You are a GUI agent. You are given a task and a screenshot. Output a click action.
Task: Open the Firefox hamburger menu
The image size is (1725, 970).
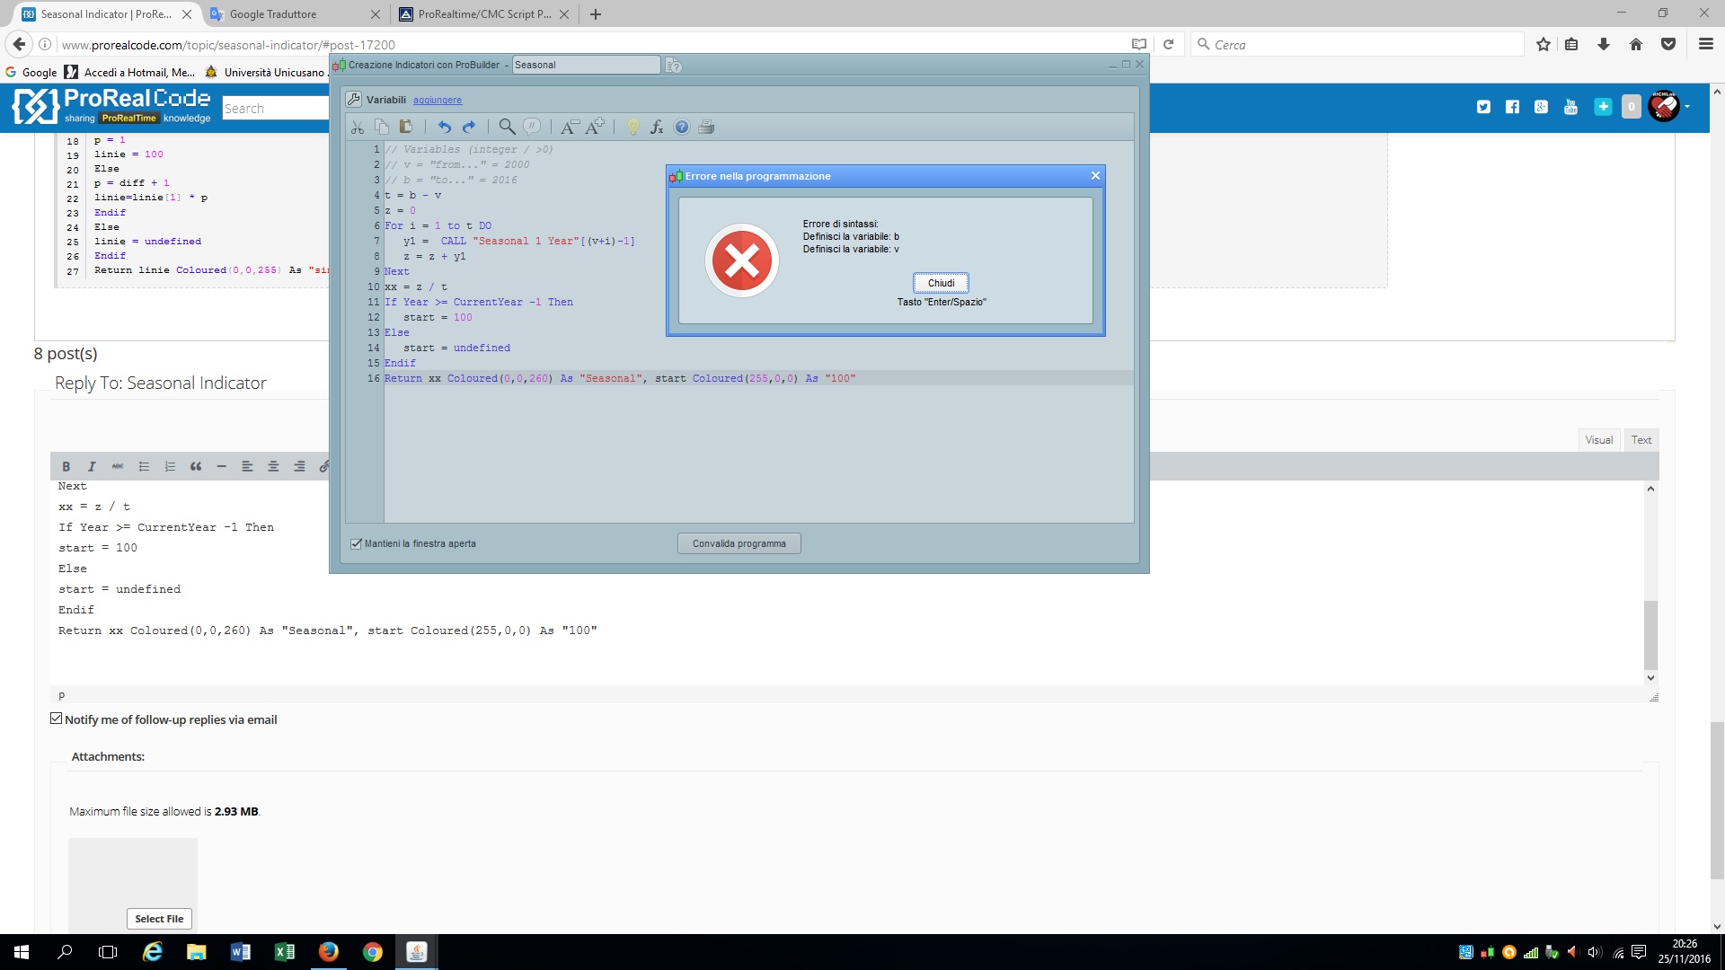(x=1705, y=44)
